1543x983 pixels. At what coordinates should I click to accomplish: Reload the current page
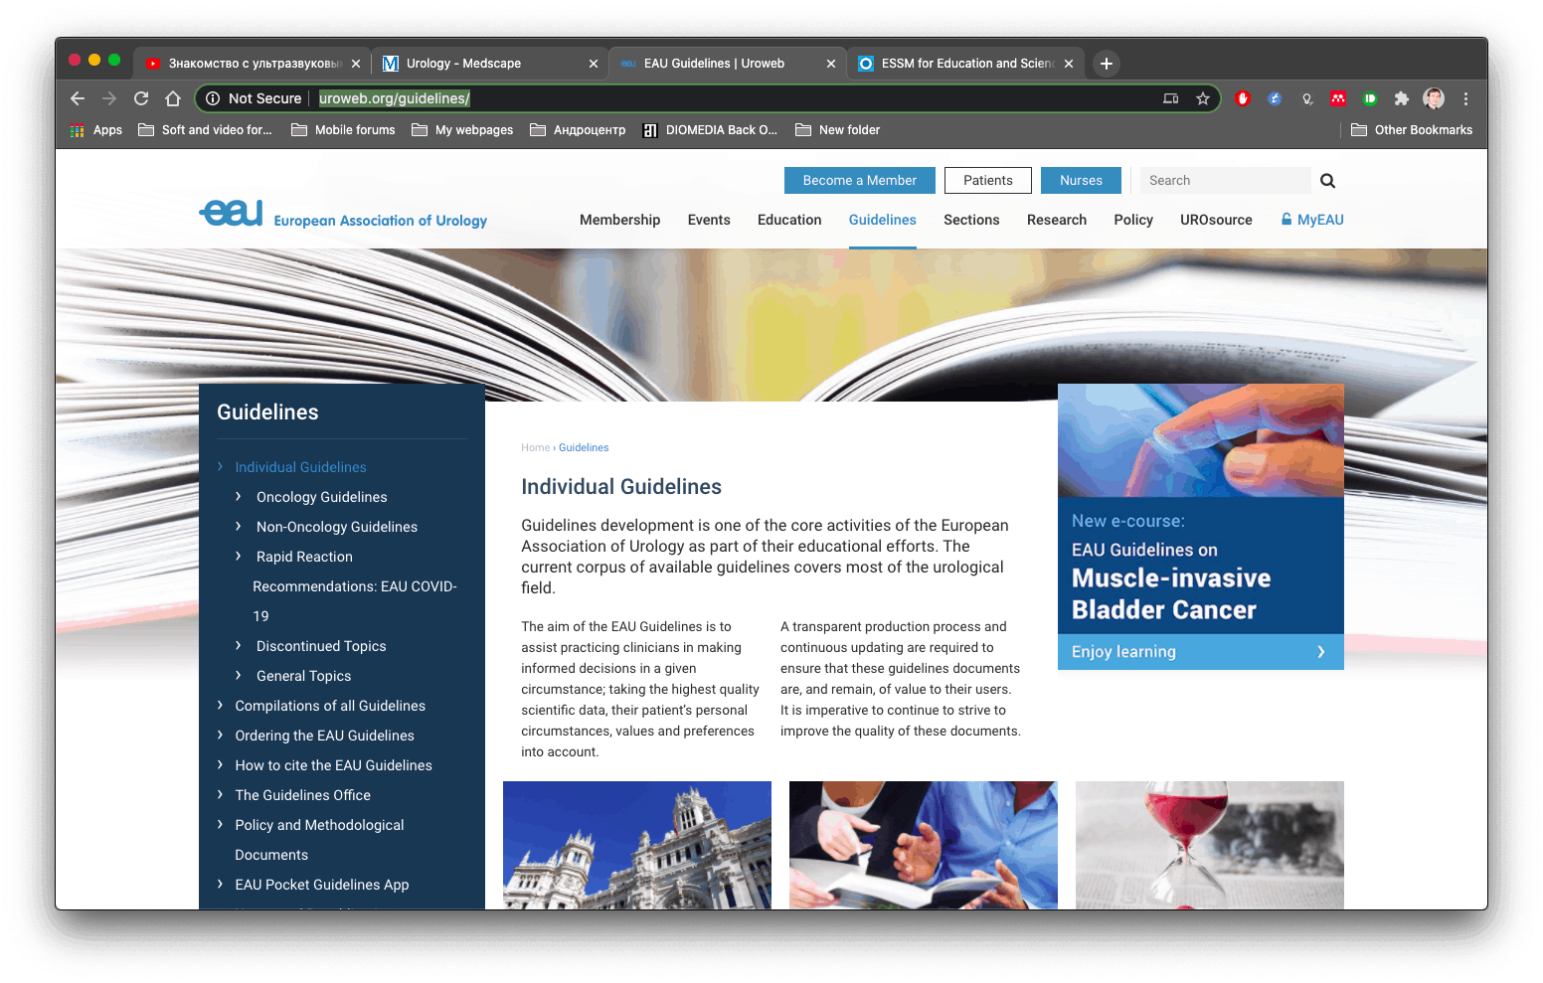pos(141,98)
